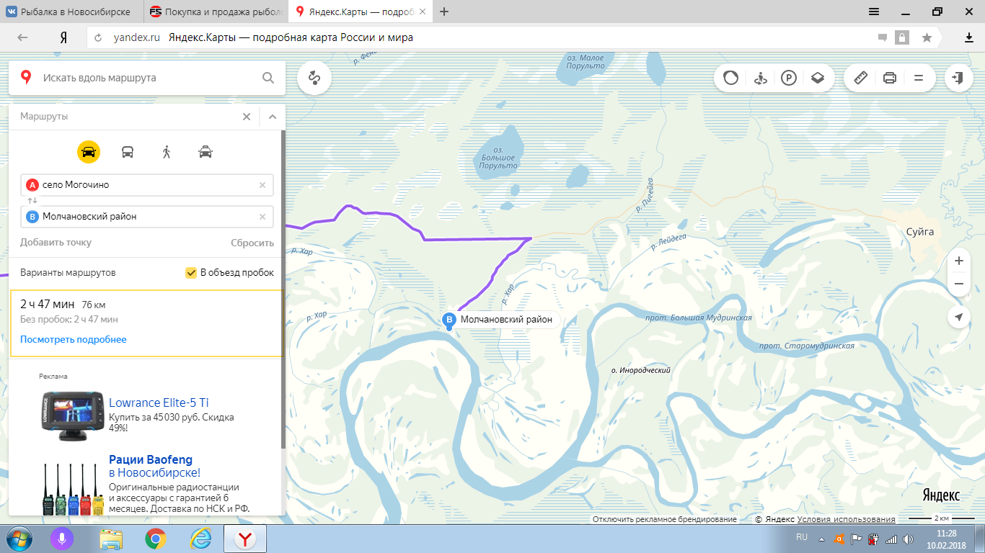The height and width of the screenshot is (553, 985).
Task: Show parking layer on the map
Action: click(788, 78)
